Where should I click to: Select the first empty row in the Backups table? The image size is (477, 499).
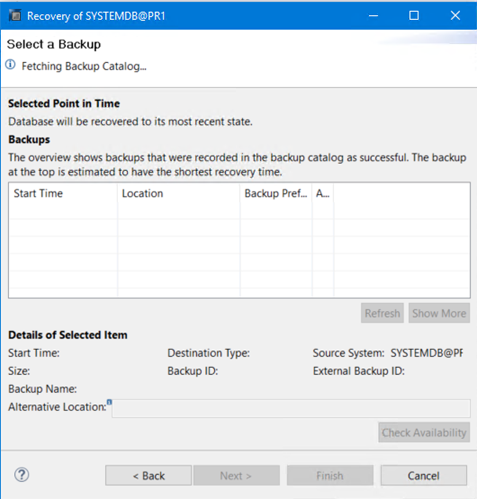pos(173,211)
